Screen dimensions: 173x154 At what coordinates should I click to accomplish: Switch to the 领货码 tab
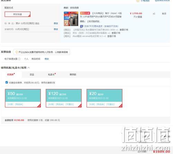pyautogui.click(x=73, y=75)
